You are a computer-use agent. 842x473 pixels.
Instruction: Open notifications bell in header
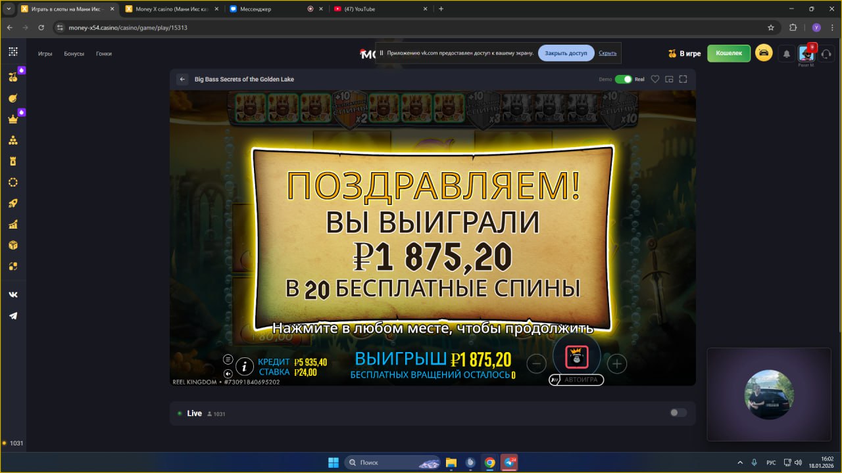786,54
